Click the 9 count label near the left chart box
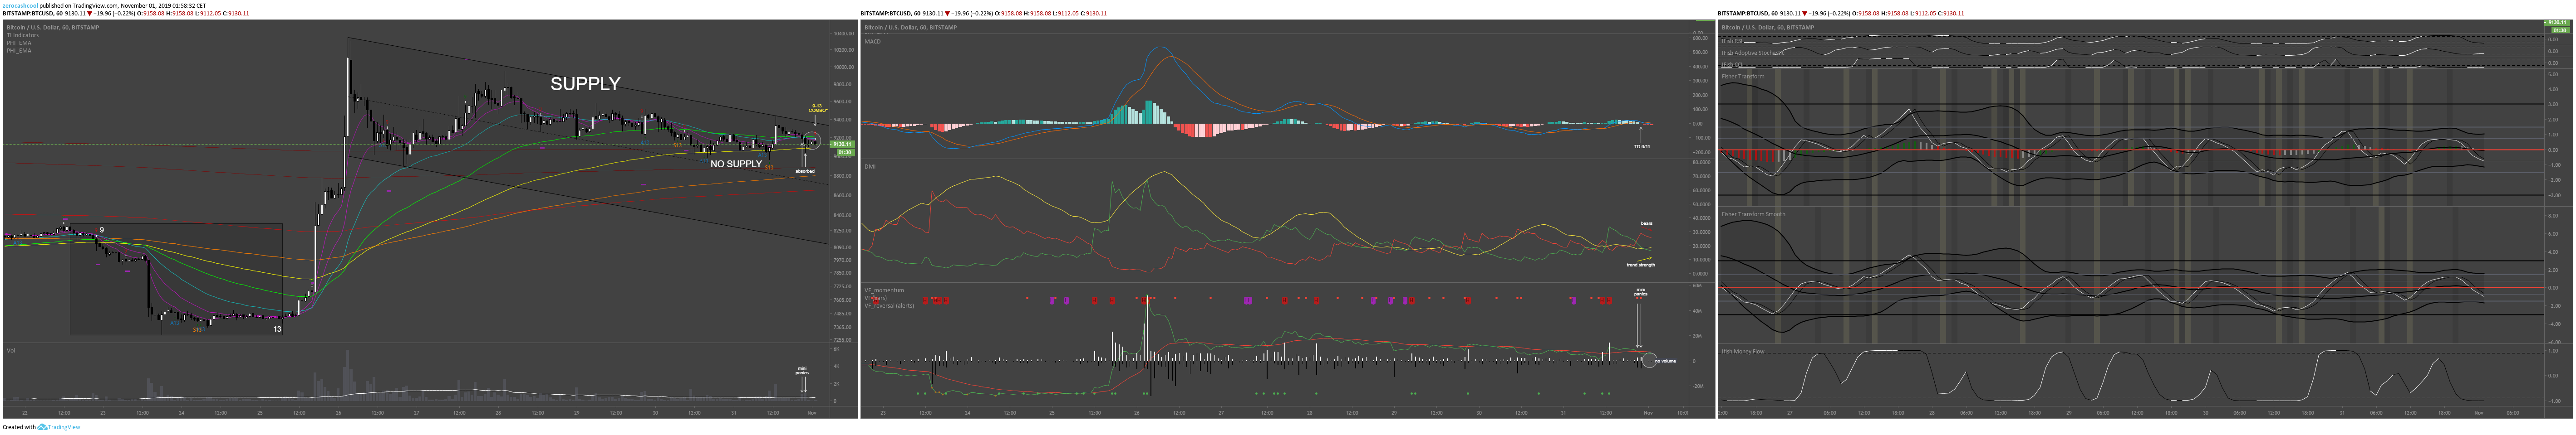 tap(102, 231)
